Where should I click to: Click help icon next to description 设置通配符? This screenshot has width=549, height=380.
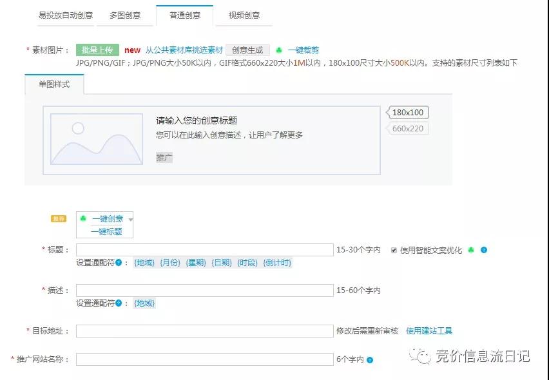tap(119, 303)
